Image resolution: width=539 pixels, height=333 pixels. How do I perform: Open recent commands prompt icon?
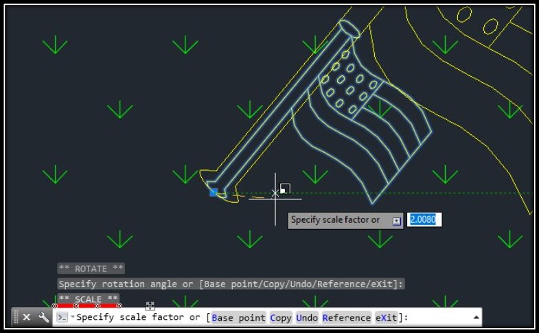click(x=62, y=317)
